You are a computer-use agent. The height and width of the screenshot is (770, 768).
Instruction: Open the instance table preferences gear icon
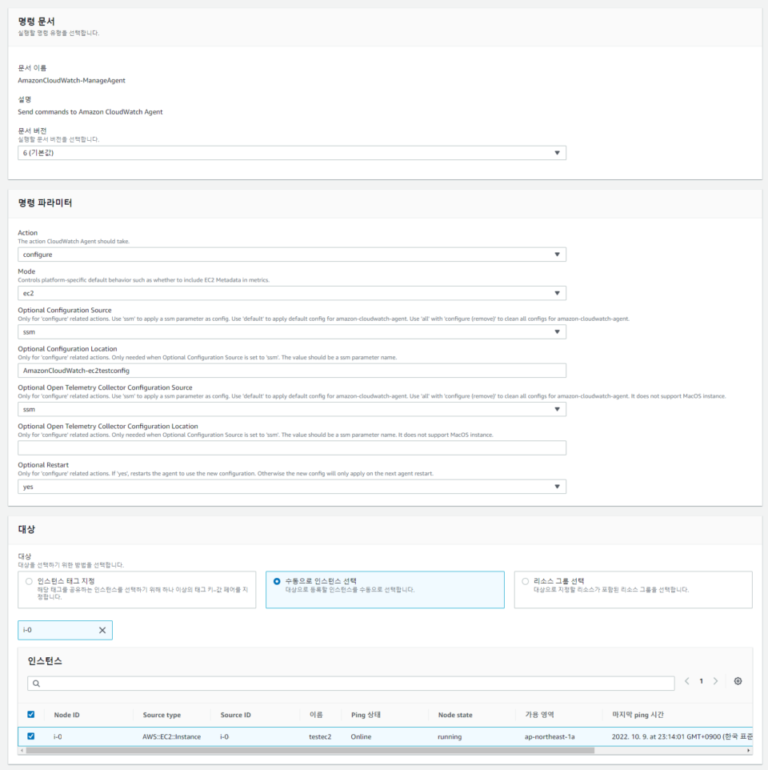click(736, 680)
